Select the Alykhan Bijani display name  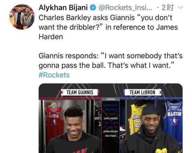click(x=63, y=8)
